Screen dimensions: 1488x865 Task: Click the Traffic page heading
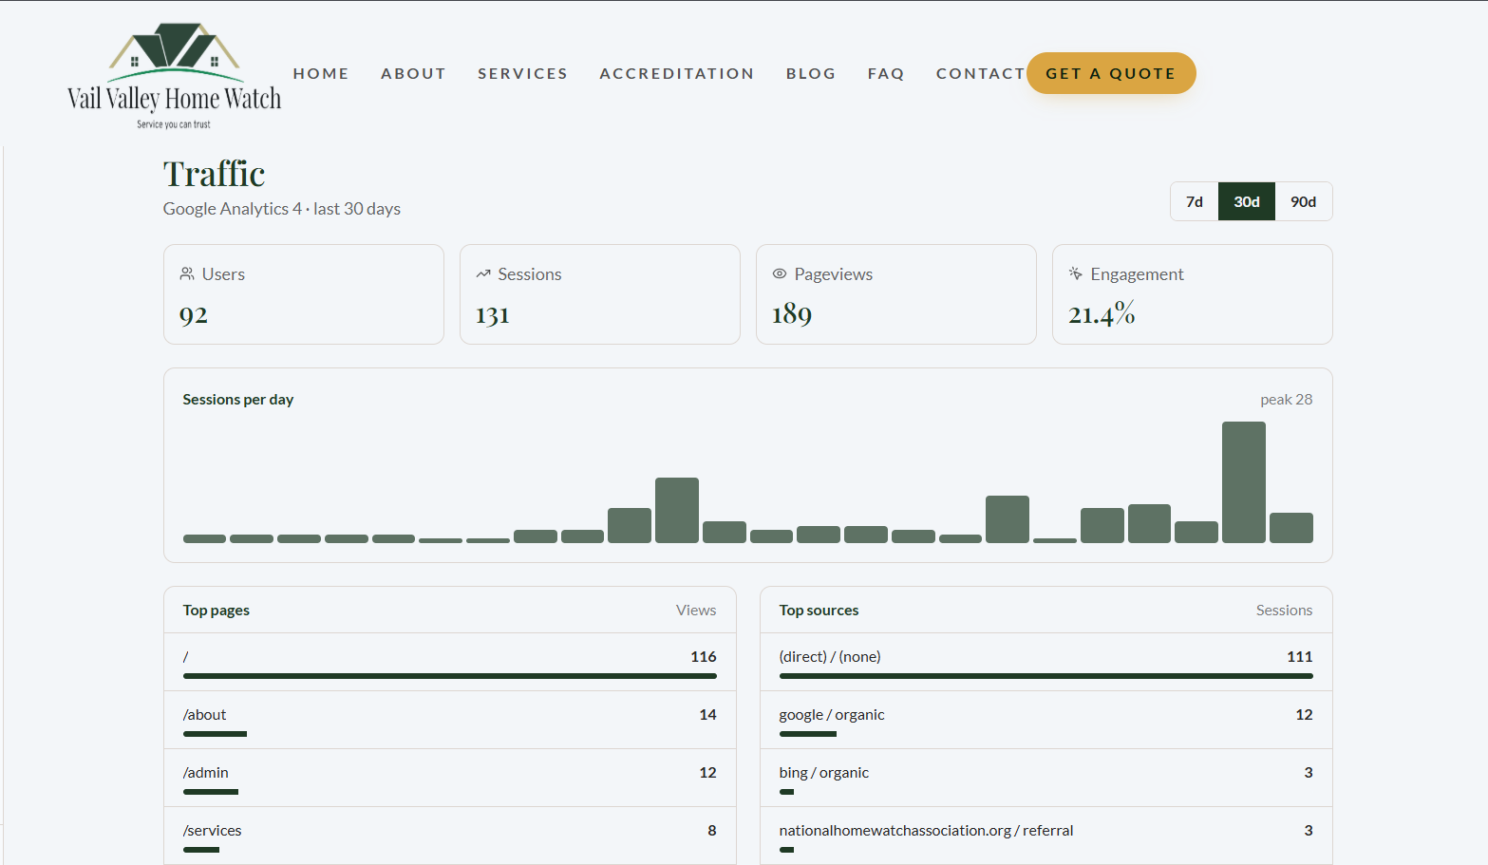(x=215, y=174)
